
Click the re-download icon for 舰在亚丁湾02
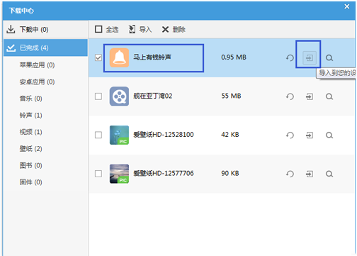tap(290, 96)
